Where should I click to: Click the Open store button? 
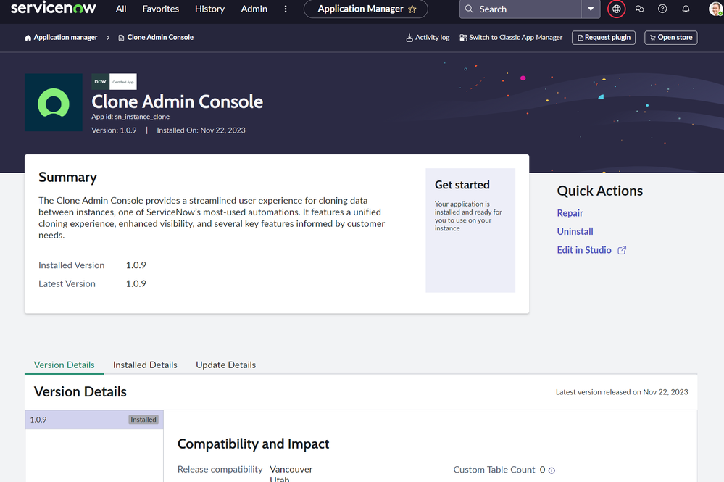pyautogui.click(x=670, y=37)
